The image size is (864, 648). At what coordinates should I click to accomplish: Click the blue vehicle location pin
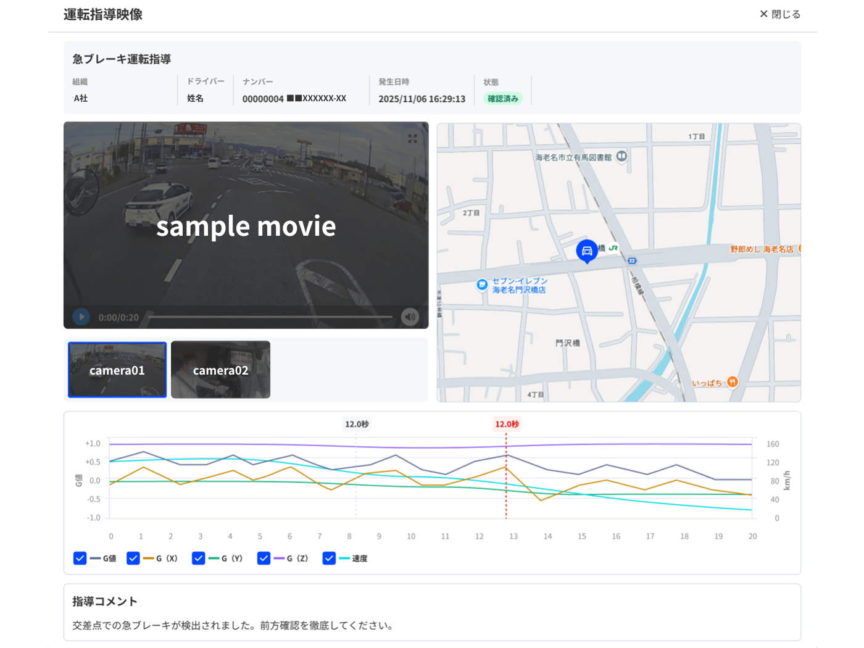(587, 251)
